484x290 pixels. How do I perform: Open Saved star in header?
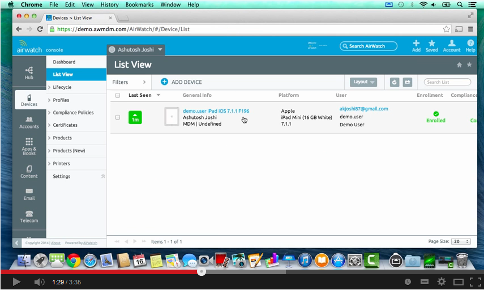pos(431,46)
